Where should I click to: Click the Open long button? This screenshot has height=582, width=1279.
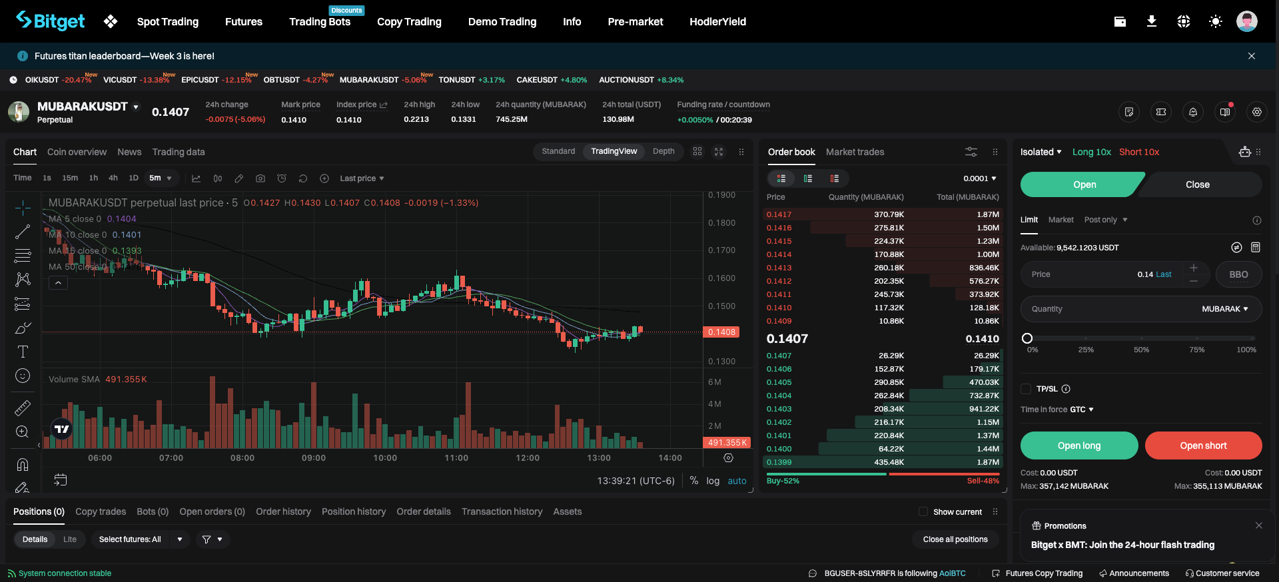(x=1079, y=445)
